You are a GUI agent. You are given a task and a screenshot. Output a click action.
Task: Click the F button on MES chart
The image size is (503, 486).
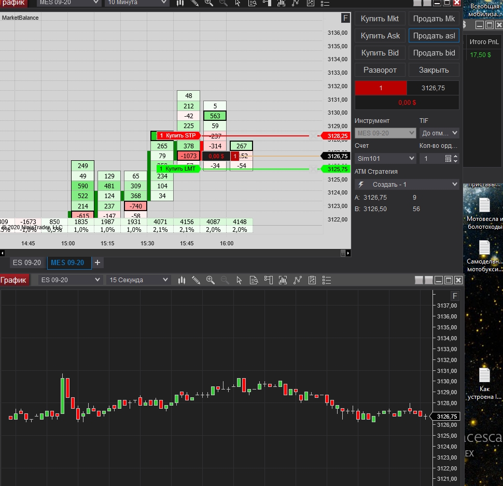click(x=345, y=18)
